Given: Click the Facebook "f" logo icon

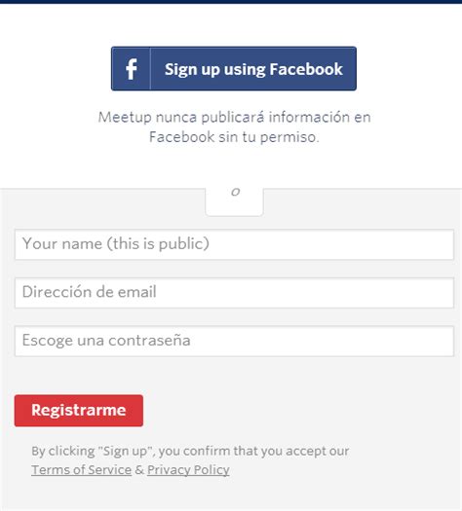Looking at the screenshot, I should tap(132, 69).
